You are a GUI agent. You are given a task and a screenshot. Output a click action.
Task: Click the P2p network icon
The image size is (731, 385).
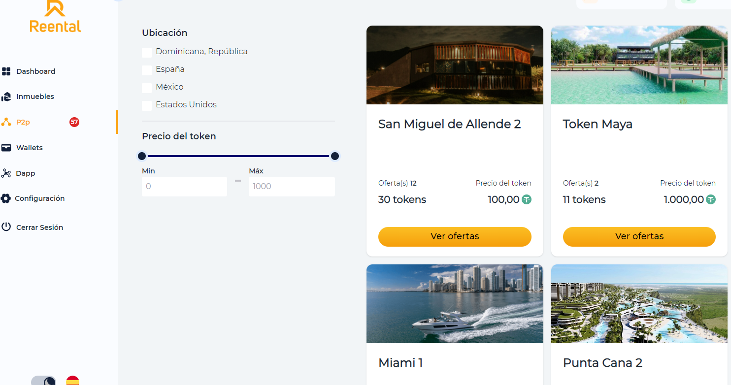[x=6, y=122]
